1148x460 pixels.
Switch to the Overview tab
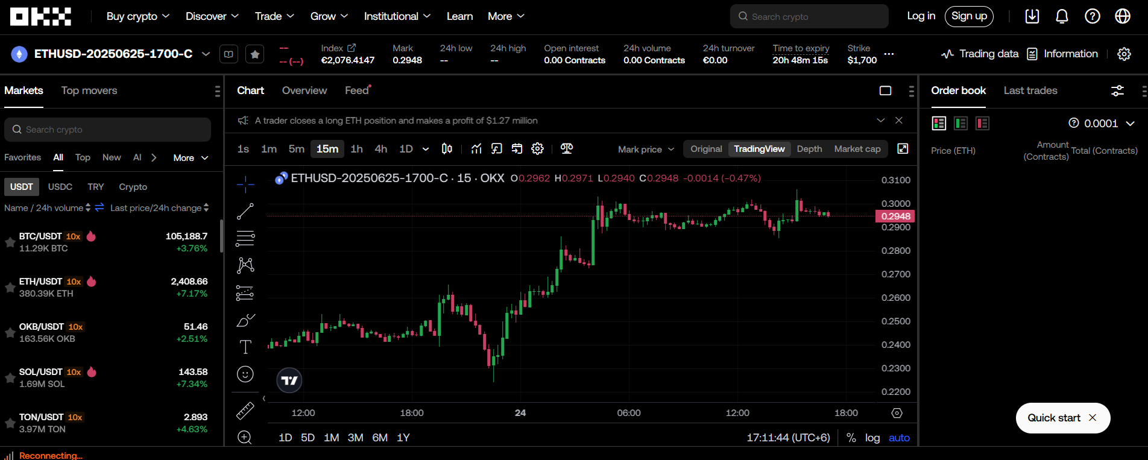click(304, 90)
